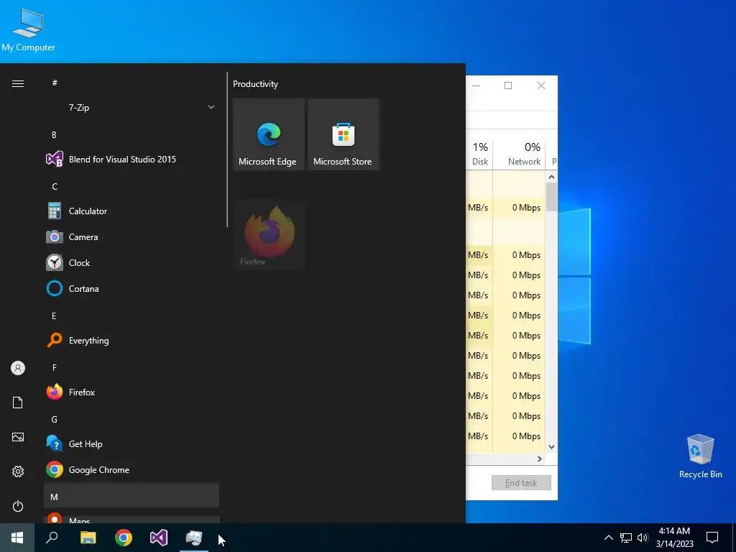This screenshot has width=736, height=552.
Task: Click the faded Firefox tile
Action: (x=269, y=235)
